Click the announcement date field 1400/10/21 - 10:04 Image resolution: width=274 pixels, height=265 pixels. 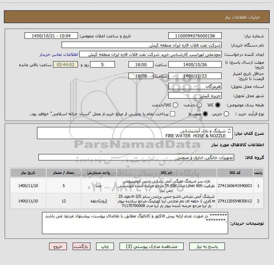[51, 36]
